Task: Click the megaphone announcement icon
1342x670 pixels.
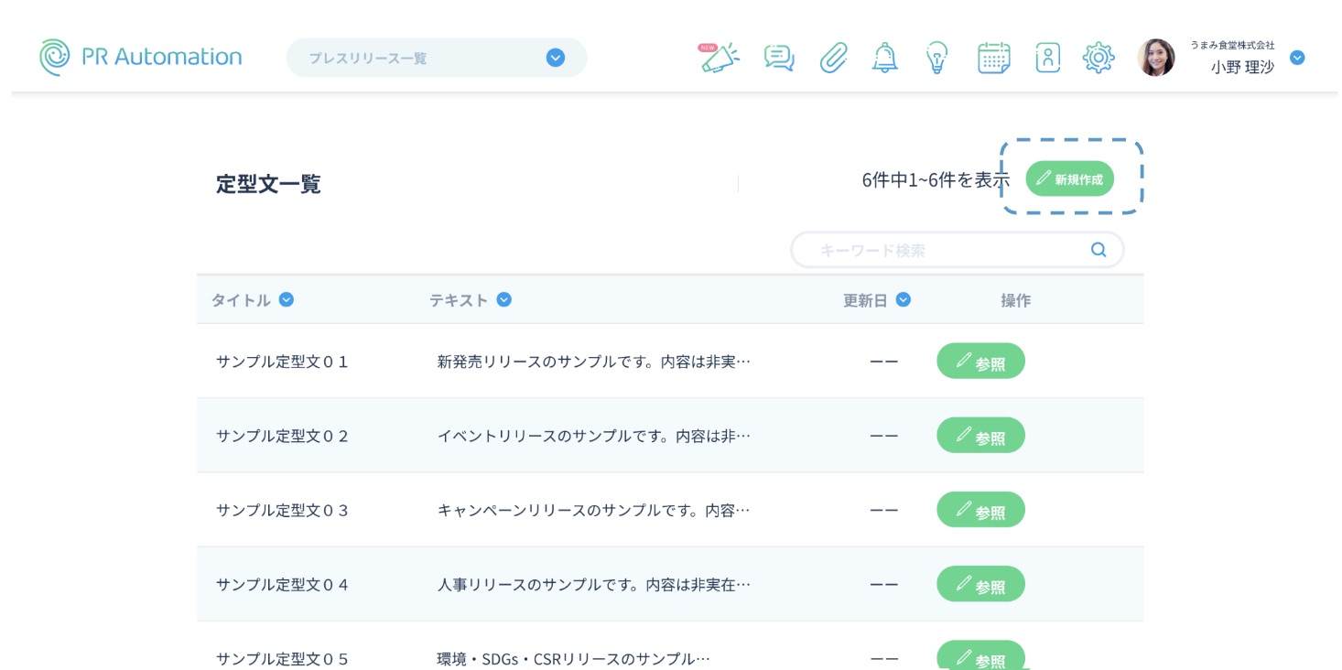Action: point(720,58)
